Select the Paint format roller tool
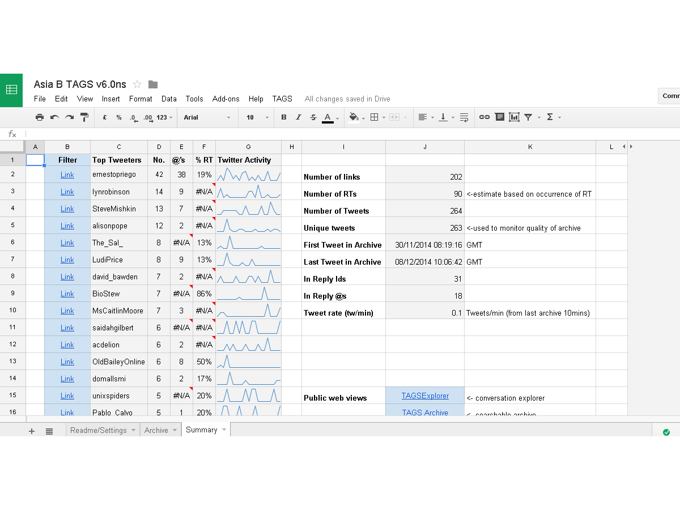The image size is (680, 510). [84, 117]
